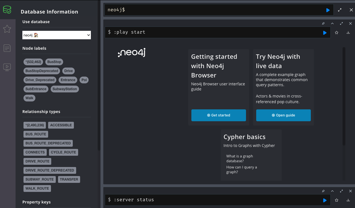Close the :server status frame
This screenshot has height=208, width=355.
[350, 191]
